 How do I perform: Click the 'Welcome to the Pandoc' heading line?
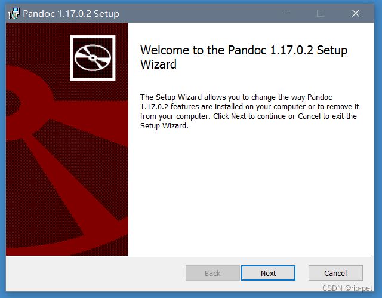click(244, 50)
